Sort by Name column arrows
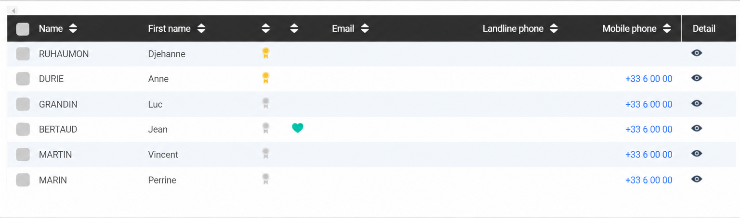740x218 pixels. coord(73,29)
